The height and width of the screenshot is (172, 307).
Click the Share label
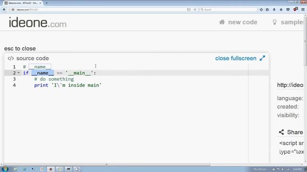(295, 132)
